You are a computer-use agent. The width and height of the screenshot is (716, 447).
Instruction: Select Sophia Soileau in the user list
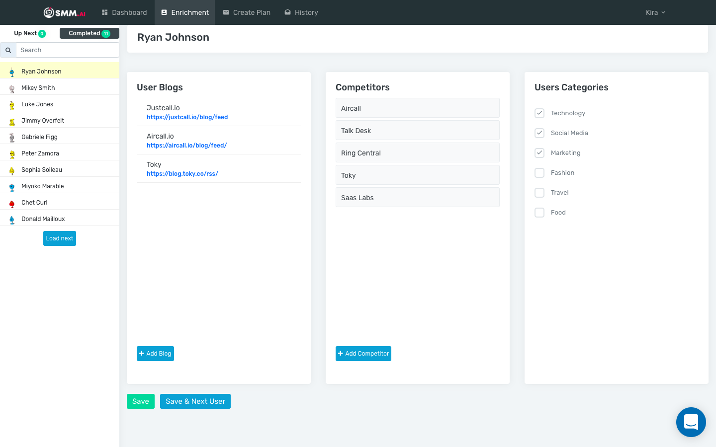pyautogui.click(x=60, y=170)
